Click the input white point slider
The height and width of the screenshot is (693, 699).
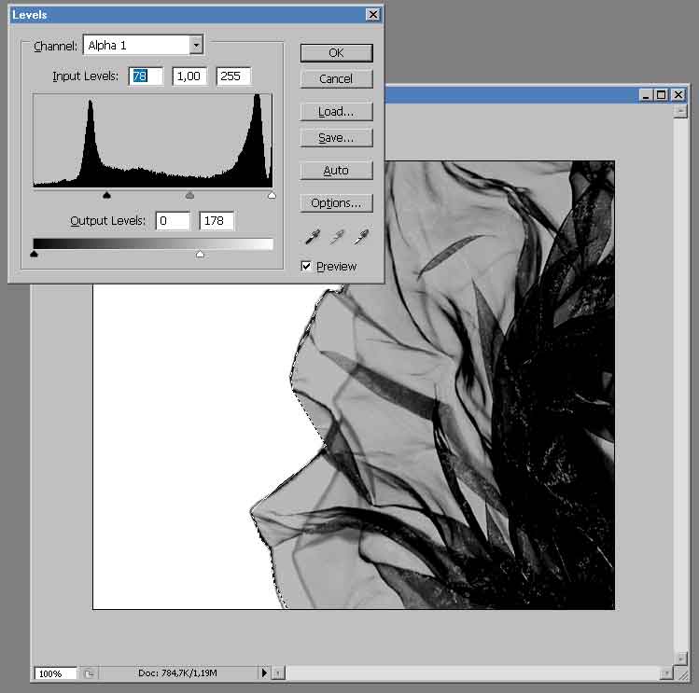(272, 195)
